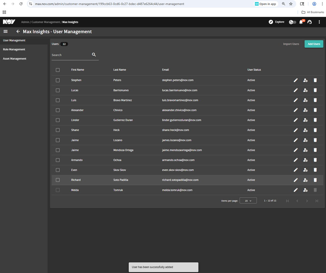Open role settings for Alexander Chivico
326x273 pixels.
pos(305,110)
